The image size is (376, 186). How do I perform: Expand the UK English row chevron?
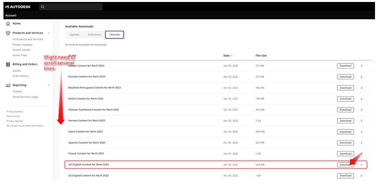[361, 165]
